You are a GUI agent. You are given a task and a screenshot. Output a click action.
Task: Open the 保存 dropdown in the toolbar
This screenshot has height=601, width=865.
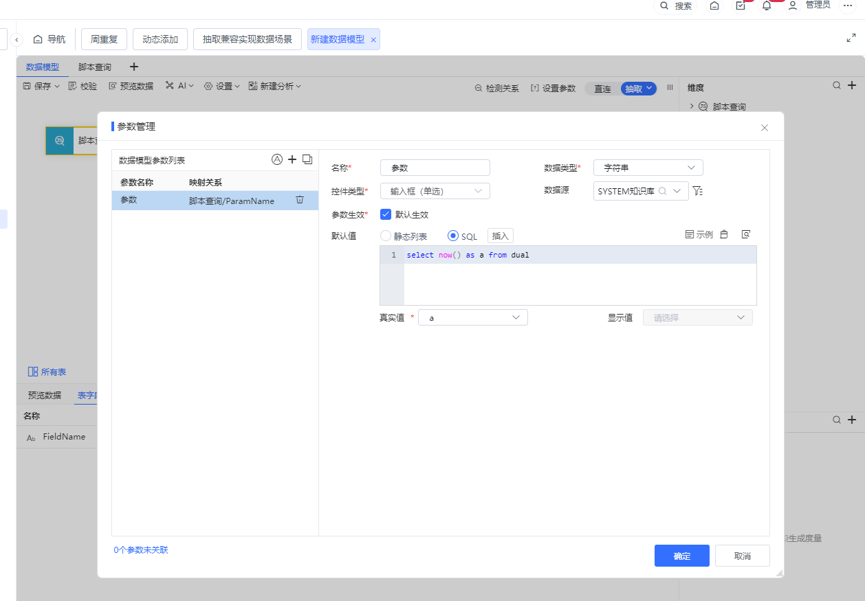(x=41, y=87)
